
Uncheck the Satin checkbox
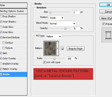(1, 53)
